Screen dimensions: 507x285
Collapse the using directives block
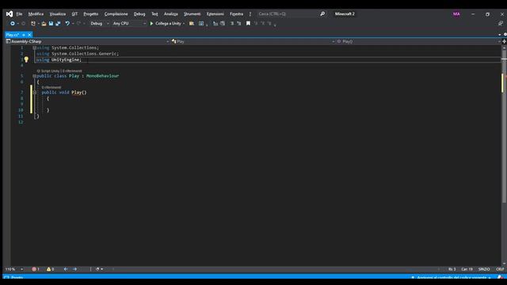35,47
